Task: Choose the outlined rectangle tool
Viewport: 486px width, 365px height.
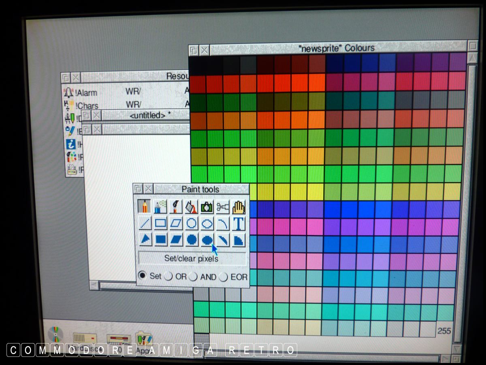Action: point(160,223)
